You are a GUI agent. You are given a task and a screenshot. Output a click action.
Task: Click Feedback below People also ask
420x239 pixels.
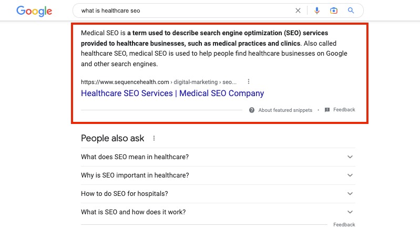click(x=344, y=225)
